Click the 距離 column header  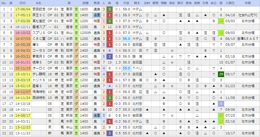85,3
